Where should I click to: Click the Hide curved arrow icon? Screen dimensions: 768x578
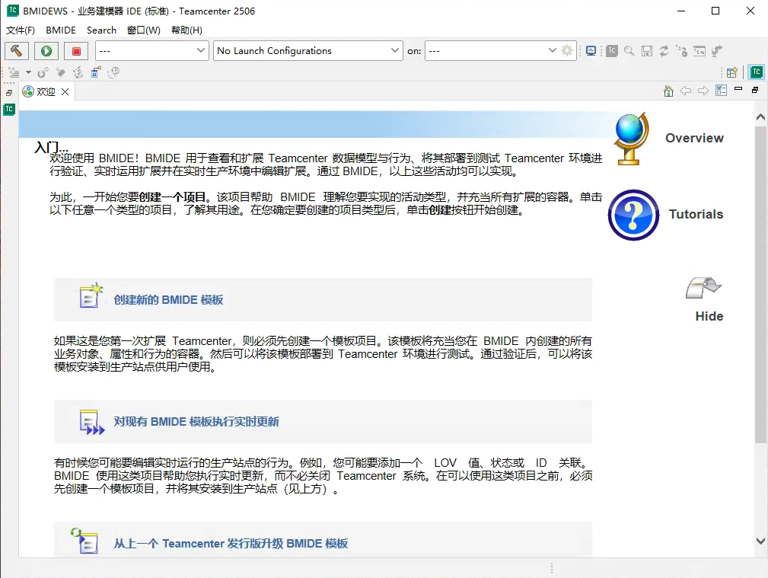click(703, 288)
